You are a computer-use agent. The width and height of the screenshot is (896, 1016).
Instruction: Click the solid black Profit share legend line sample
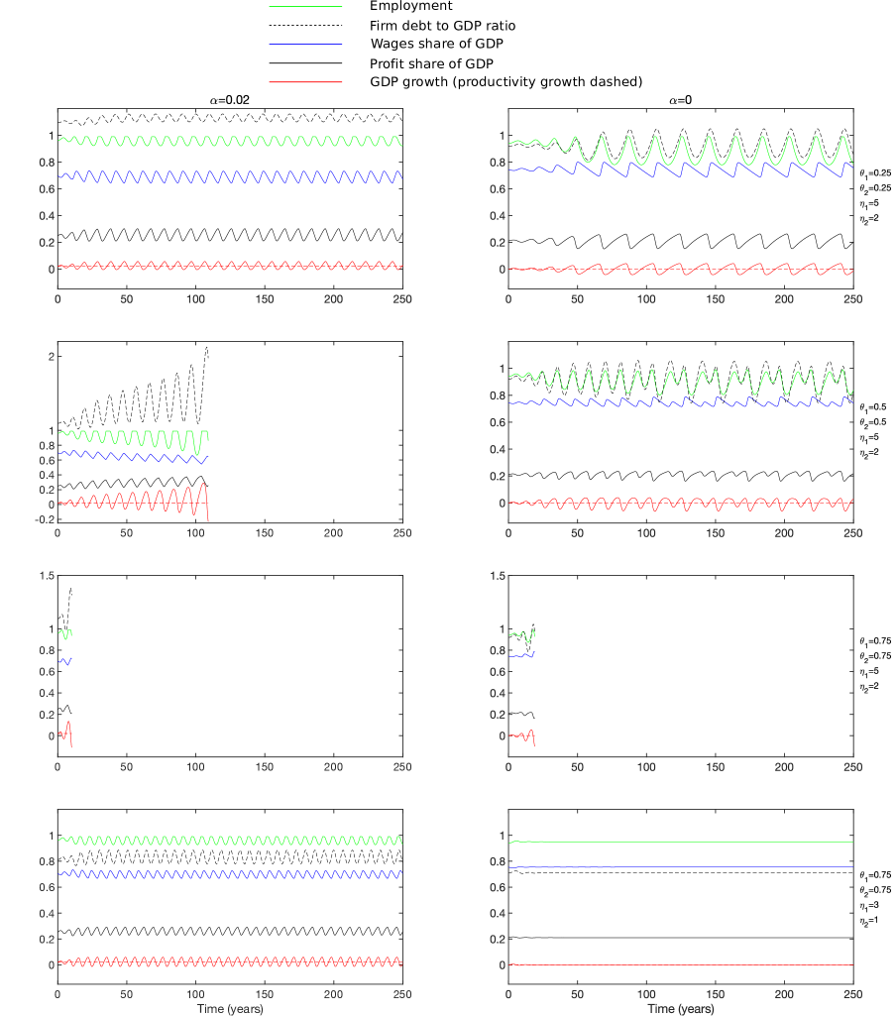(305, 62)
